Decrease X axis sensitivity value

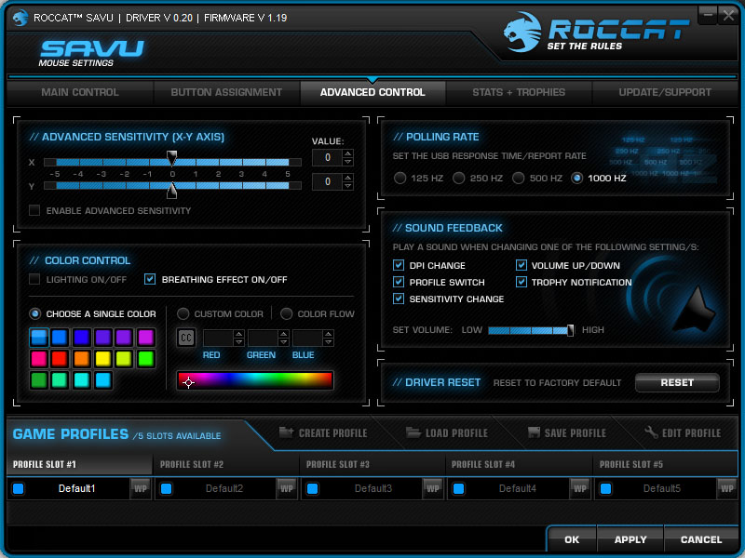point(347,162)
